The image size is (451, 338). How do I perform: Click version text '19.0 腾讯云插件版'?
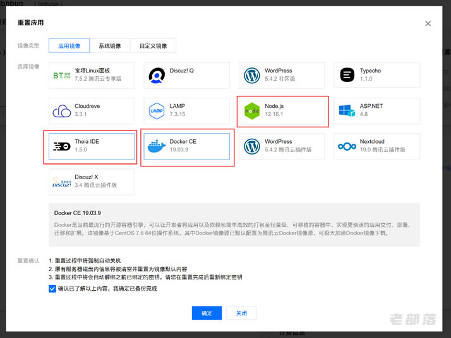point(382,149)
